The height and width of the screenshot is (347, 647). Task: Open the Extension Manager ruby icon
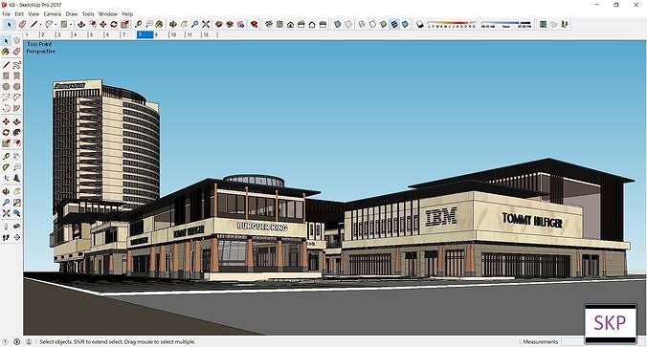pyautogui.click(x=255, y=24)
